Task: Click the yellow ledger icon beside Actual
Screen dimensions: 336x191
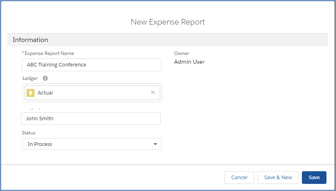Action: coord(31,93)
